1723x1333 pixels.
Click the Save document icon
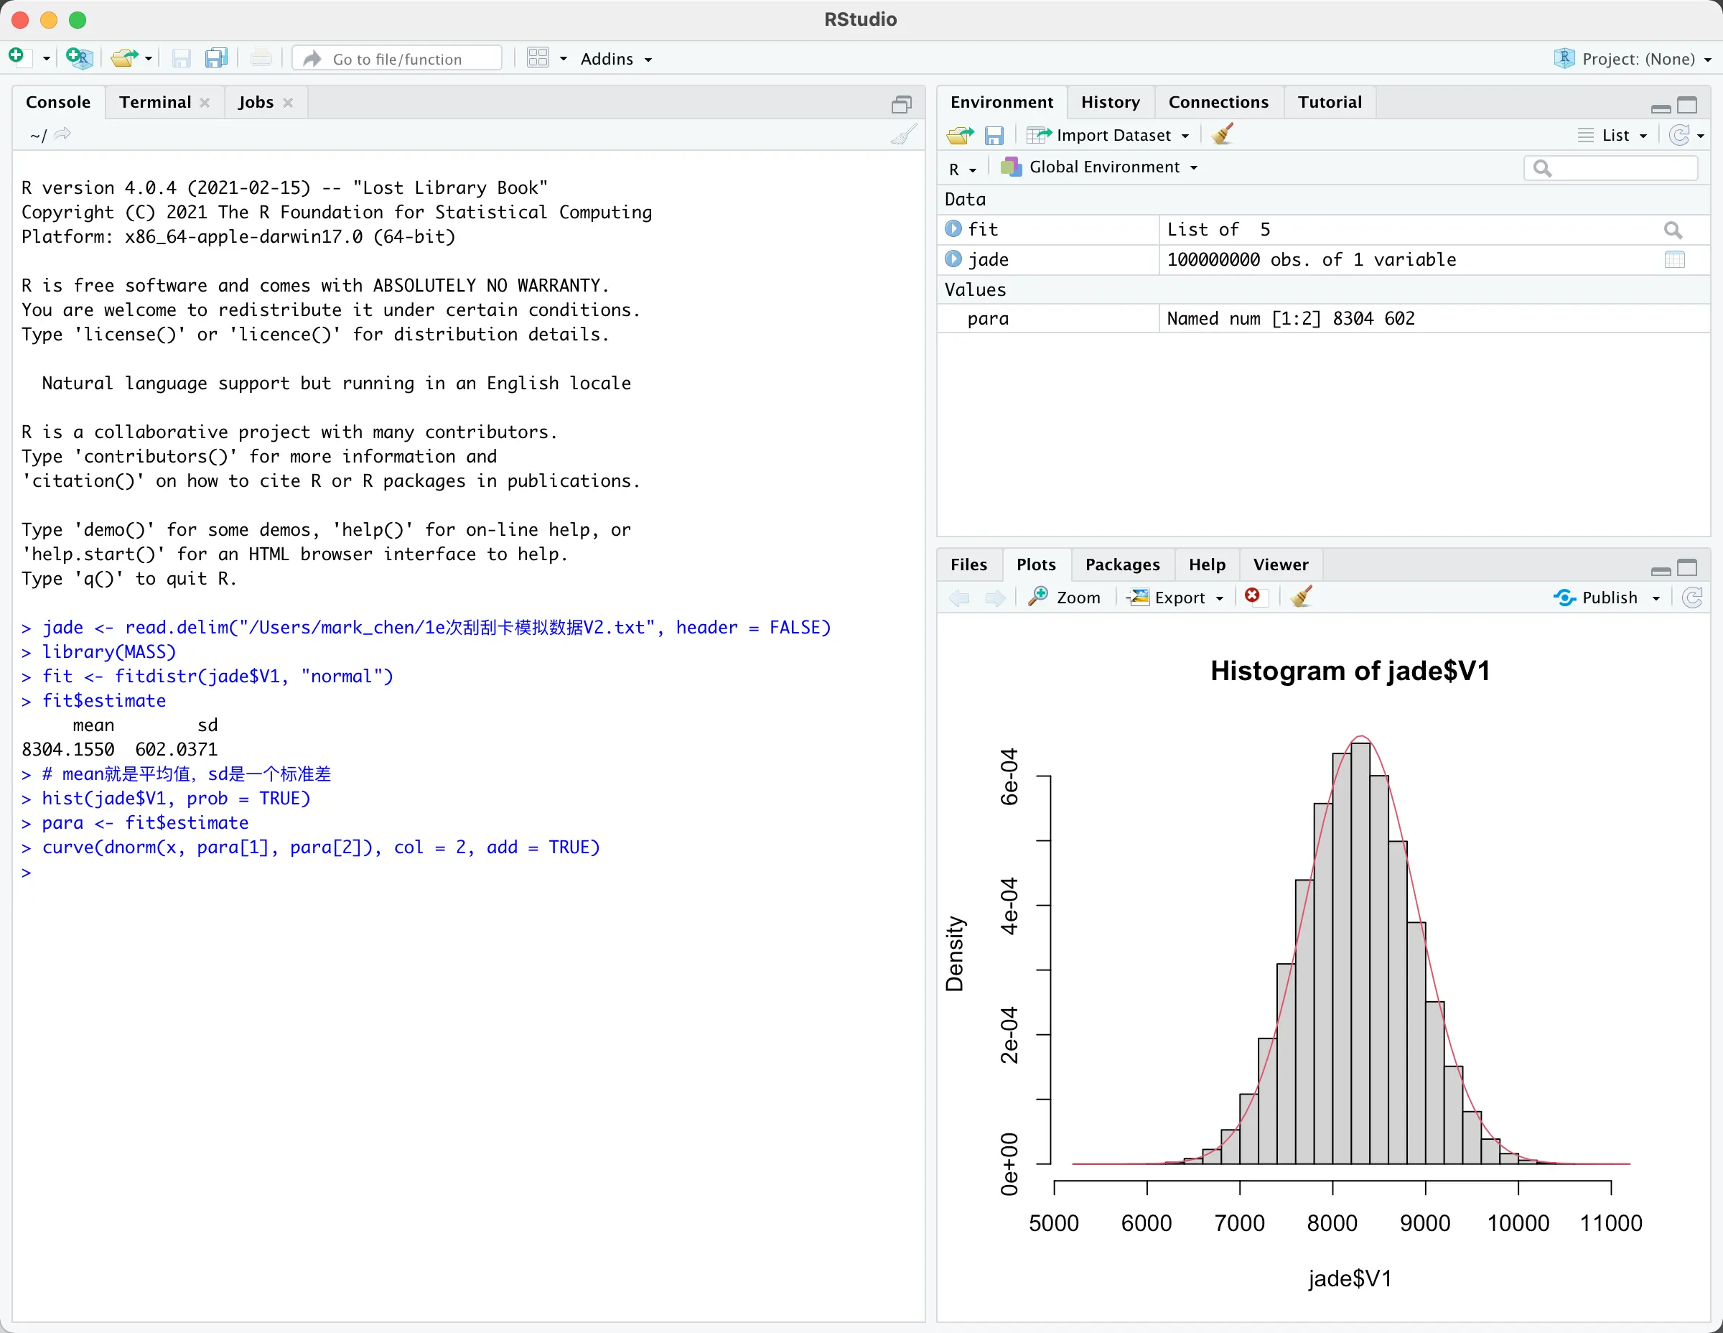point(182,58)
